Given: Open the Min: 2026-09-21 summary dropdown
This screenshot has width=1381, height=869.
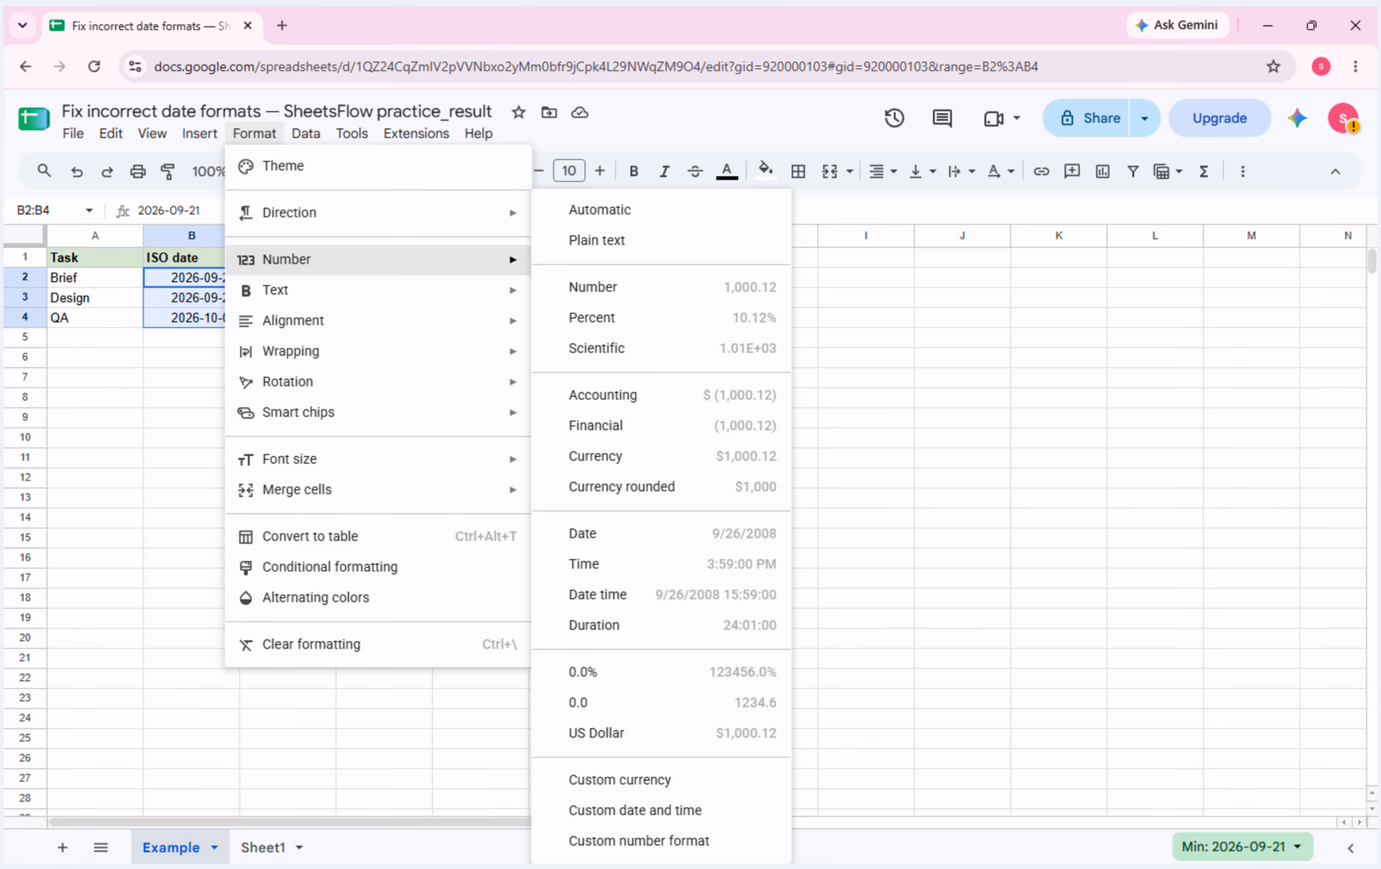Looking at the screenshot, I should click(x=1241, y=847).
